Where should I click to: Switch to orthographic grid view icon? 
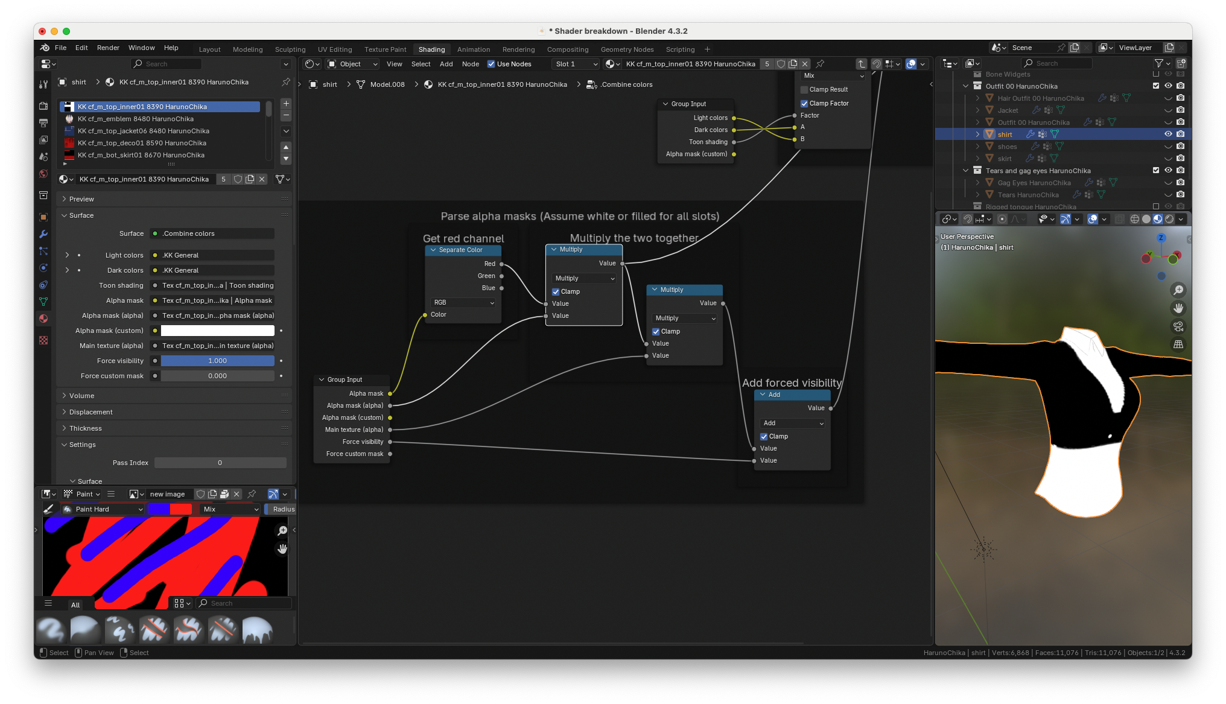[x=1178, y=344]
